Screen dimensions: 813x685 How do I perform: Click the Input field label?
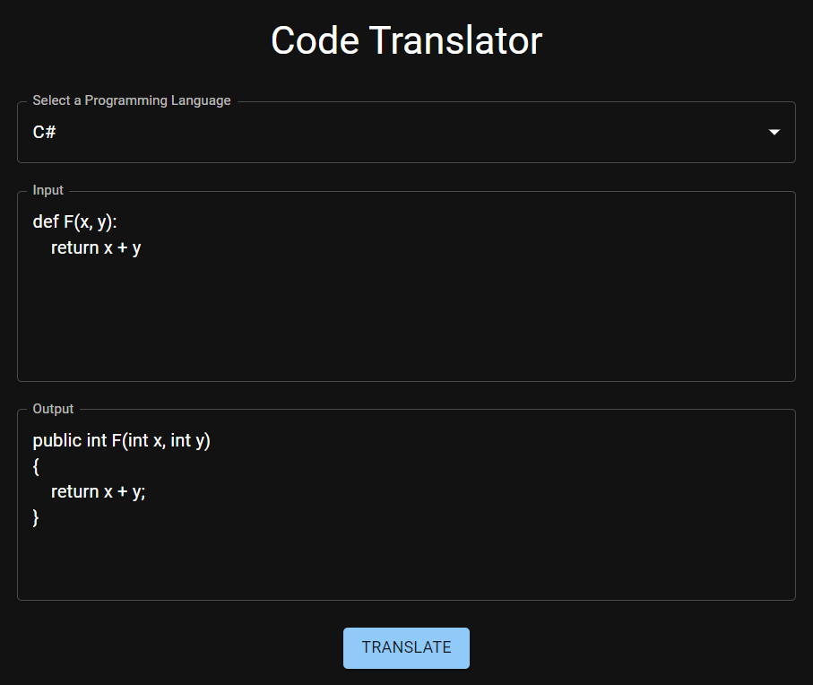pos(48,190)
